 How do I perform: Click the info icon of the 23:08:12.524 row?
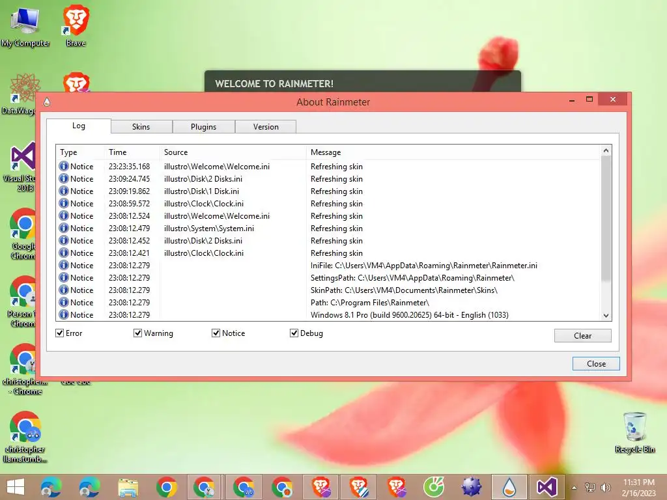click(64, 215)
